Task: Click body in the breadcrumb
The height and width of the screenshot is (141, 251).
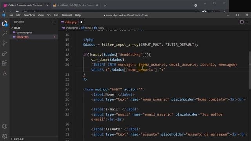Action: (101, 28)
